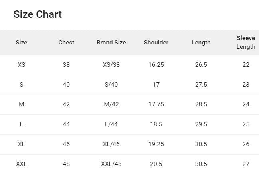
Task: Select the Length column header
Action: click(x=201, y=43)
